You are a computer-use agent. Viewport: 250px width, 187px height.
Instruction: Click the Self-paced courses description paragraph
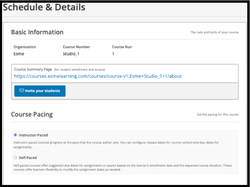(123, 167)
